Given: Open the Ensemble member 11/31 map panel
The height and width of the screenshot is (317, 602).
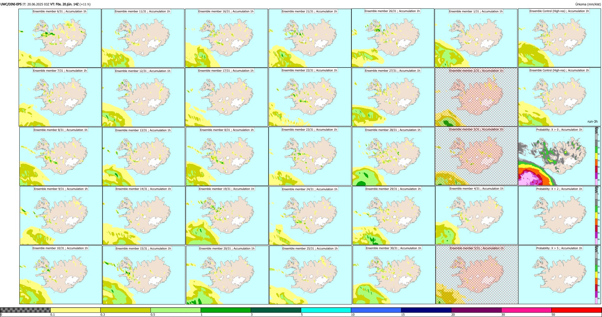Looking at the screenshot, I should pyautogui.click(x=143, y=38).
